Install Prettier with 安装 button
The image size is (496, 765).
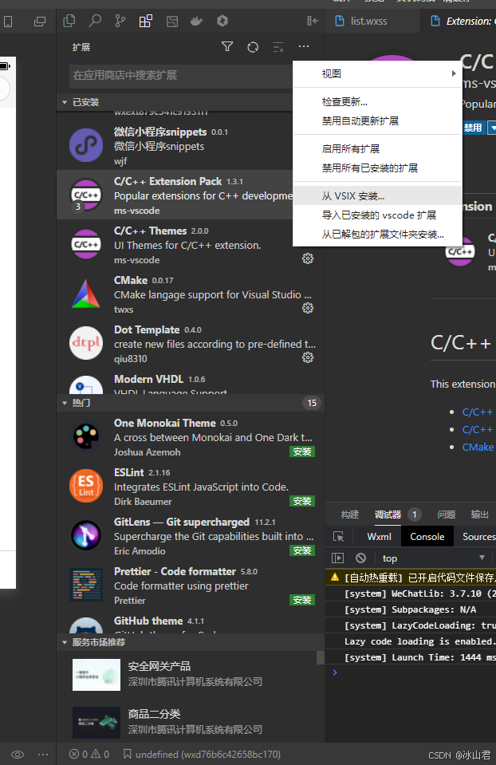[x=302, y=600]
